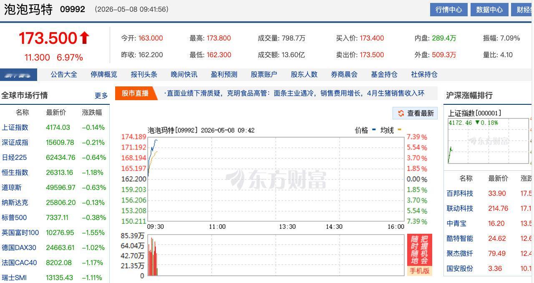Click the 查看最新 button
This screenshot has width=534, height=283.
pos(415,113)
